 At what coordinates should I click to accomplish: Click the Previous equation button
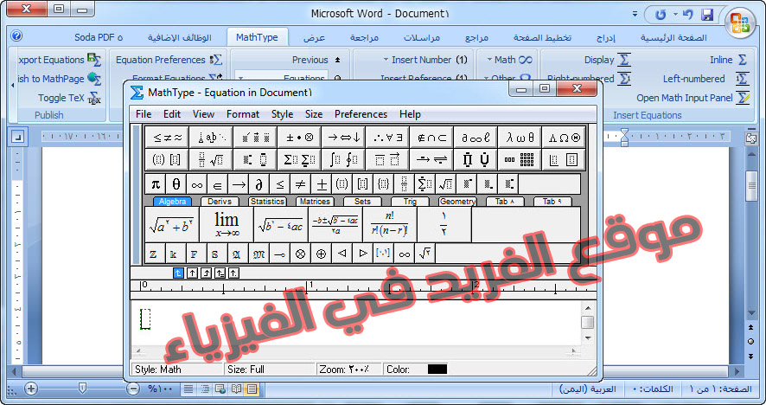pos(316,60)
